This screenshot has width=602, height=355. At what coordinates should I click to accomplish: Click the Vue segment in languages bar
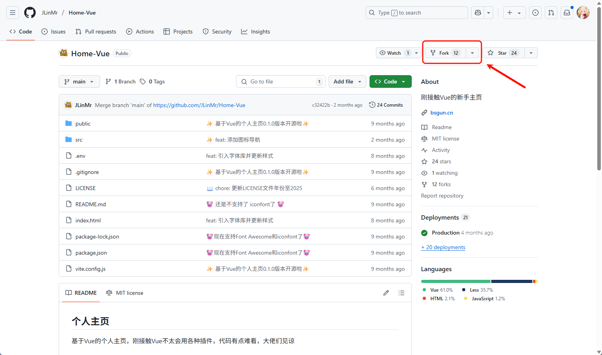pos(455,281)
